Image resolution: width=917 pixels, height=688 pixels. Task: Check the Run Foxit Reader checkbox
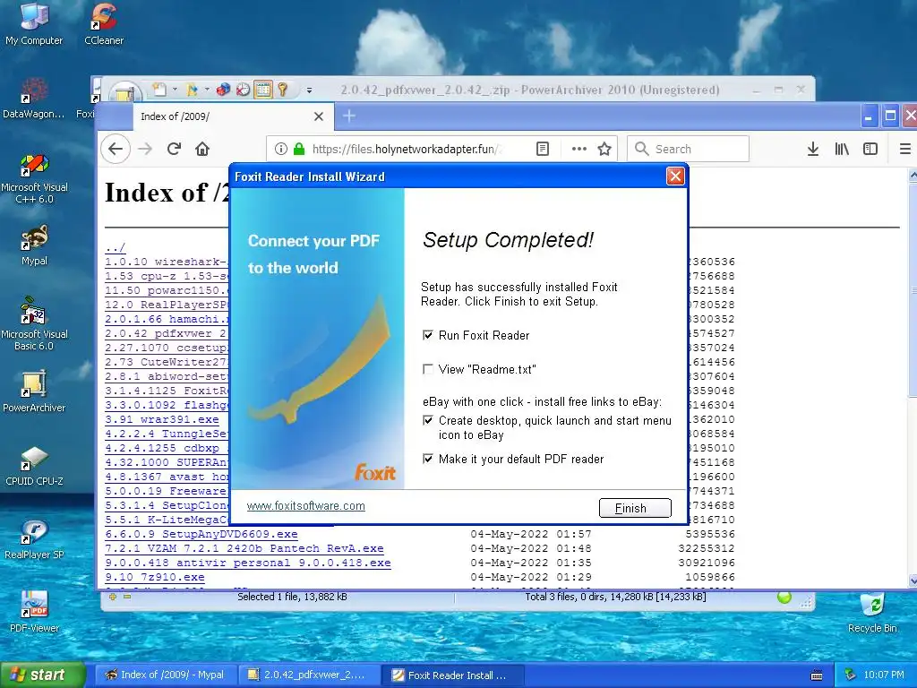click(x=428, y=335)
